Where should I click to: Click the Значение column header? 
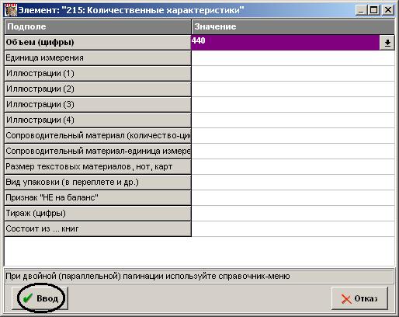pos(293,27)
